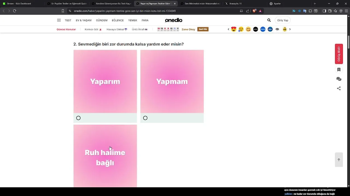This screenshot has width=350, height=196.
Task: Open the Kırmızı Göl topic link
Action: click(x=93, y=29)
